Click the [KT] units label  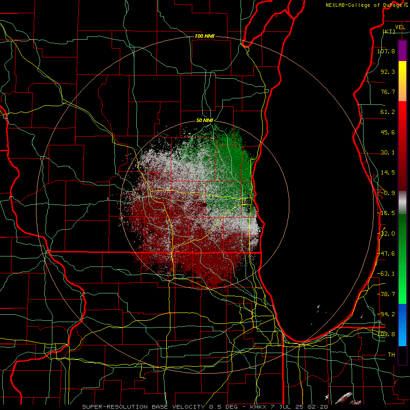tap(389, 31)
